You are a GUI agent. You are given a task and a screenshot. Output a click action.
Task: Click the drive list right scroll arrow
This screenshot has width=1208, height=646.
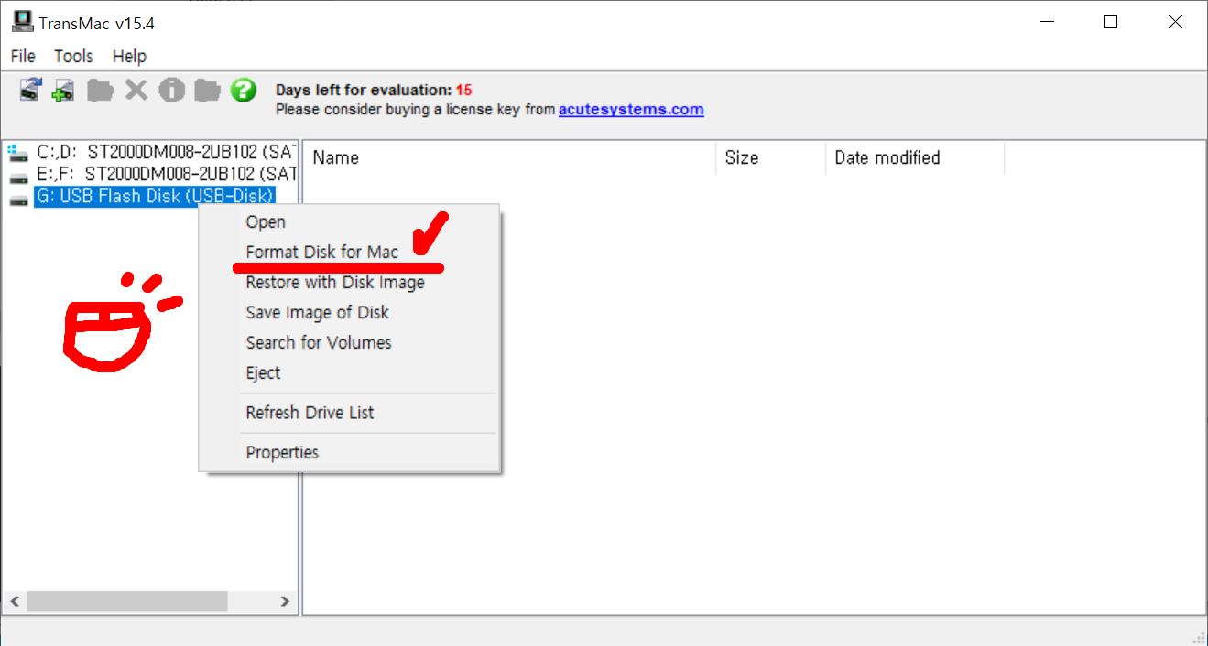coord(285,601)
